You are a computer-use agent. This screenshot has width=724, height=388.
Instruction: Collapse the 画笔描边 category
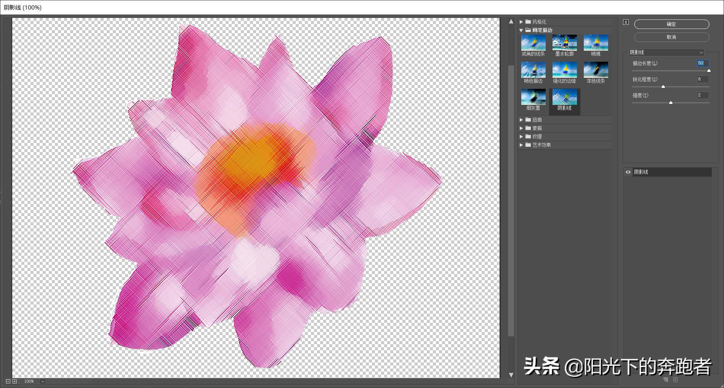(521, 30)
